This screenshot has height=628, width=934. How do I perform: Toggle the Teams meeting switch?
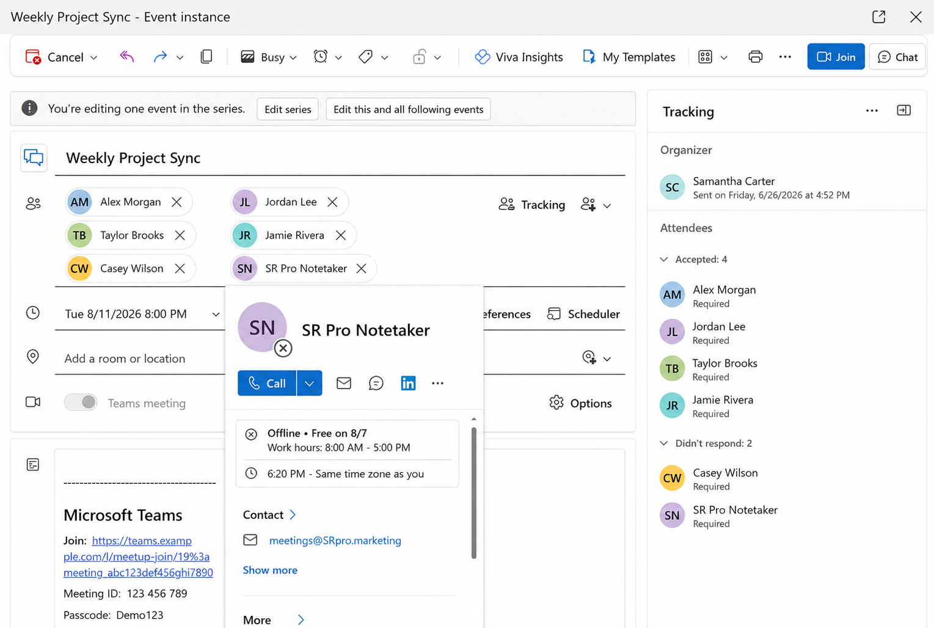point(81,402)
